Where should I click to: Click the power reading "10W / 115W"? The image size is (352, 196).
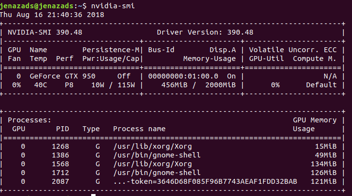click(x=113, y=85)
